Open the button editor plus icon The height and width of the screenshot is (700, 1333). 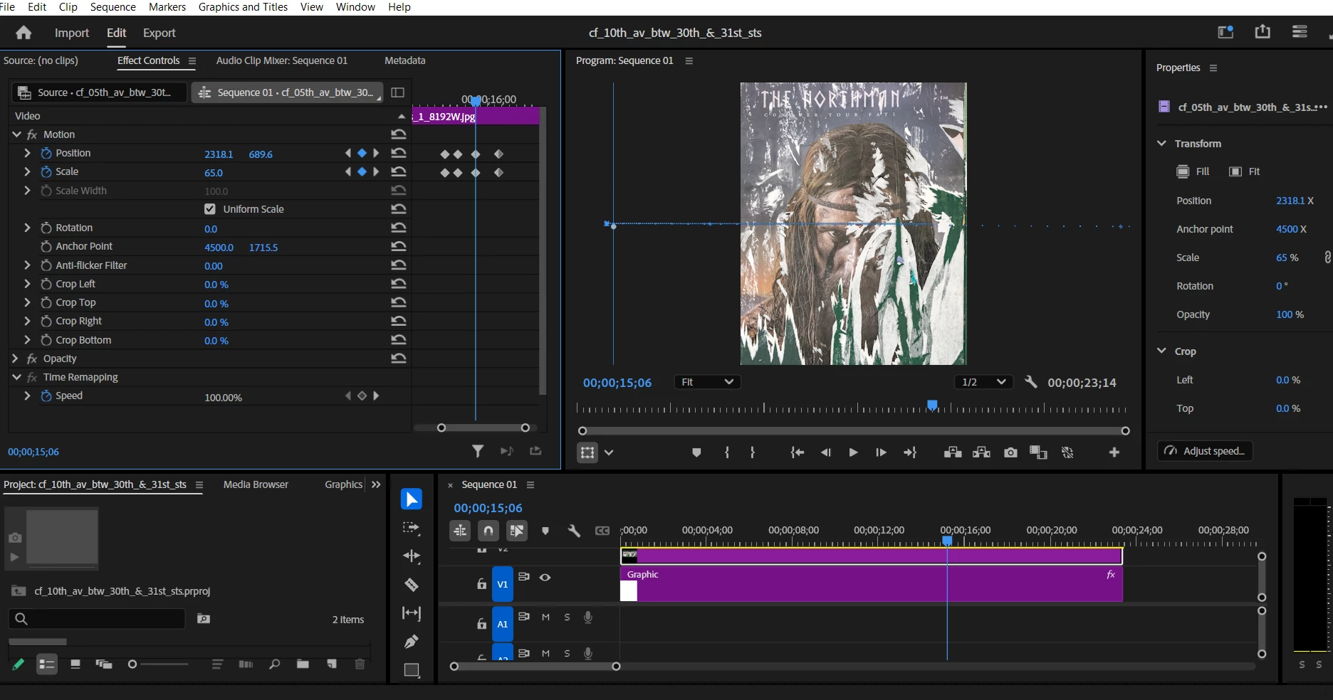[1114, 452]
